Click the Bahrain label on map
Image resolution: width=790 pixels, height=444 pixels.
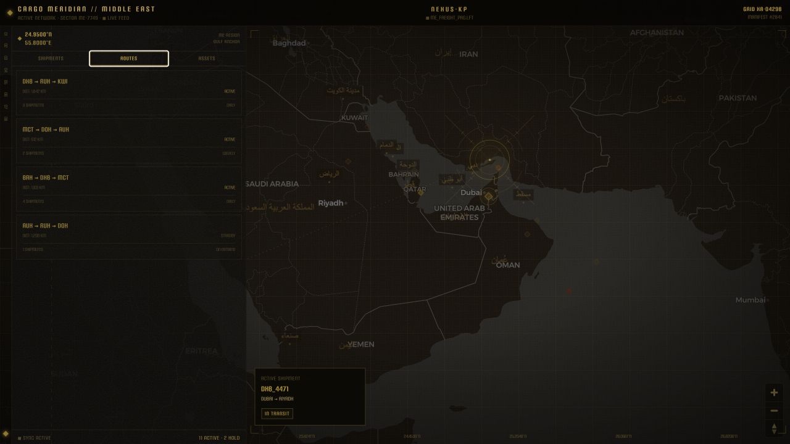coord(404,175)
